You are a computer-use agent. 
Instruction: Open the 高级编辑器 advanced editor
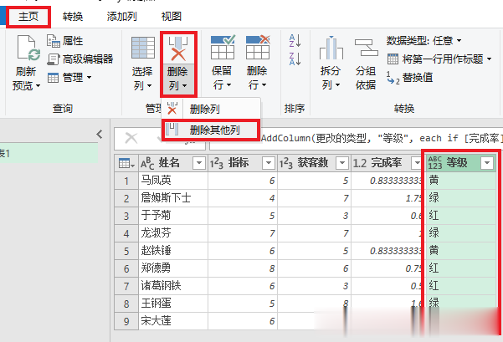[80, 59]
